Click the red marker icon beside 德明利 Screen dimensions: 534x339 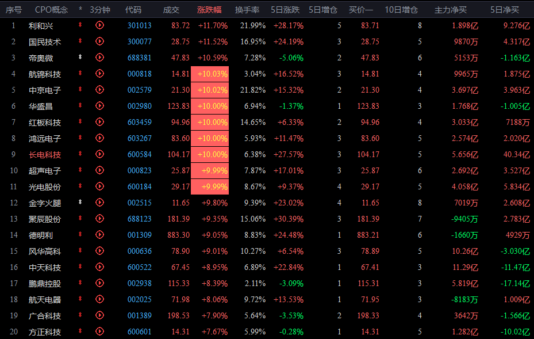(80, 234)
